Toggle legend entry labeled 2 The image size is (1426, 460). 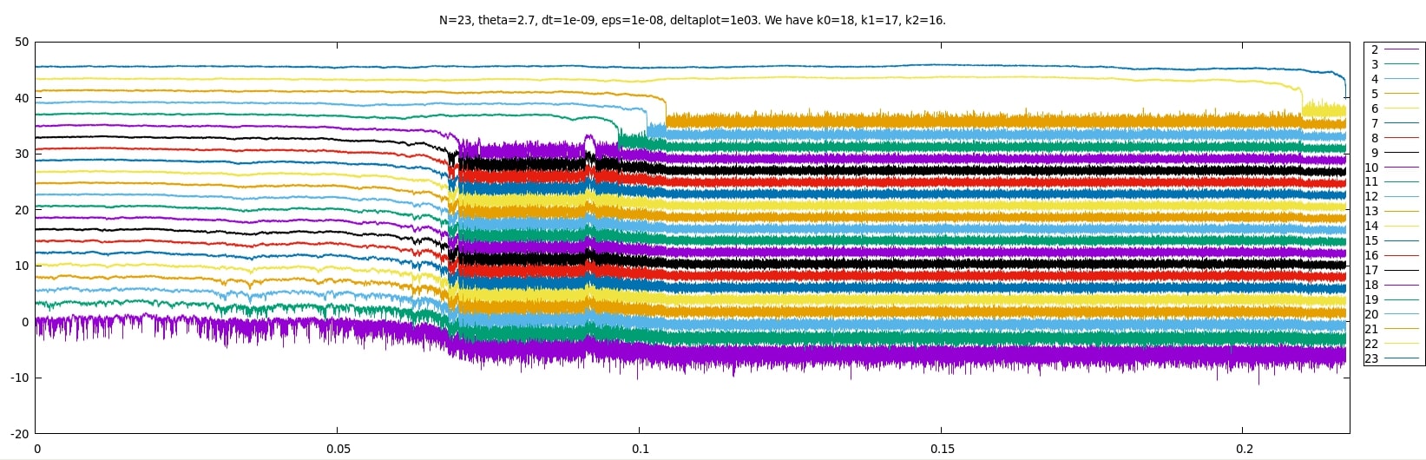(1375, 50)
